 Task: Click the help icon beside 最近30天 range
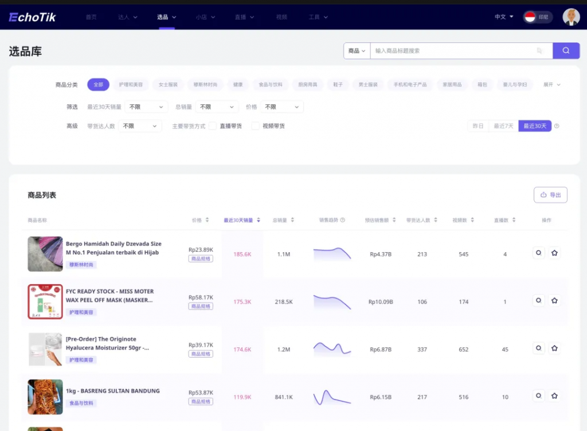click(x=557, y=126)
